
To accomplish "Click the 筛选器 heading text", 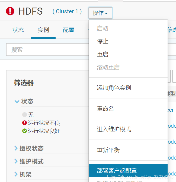I will (x=24, y=83).
